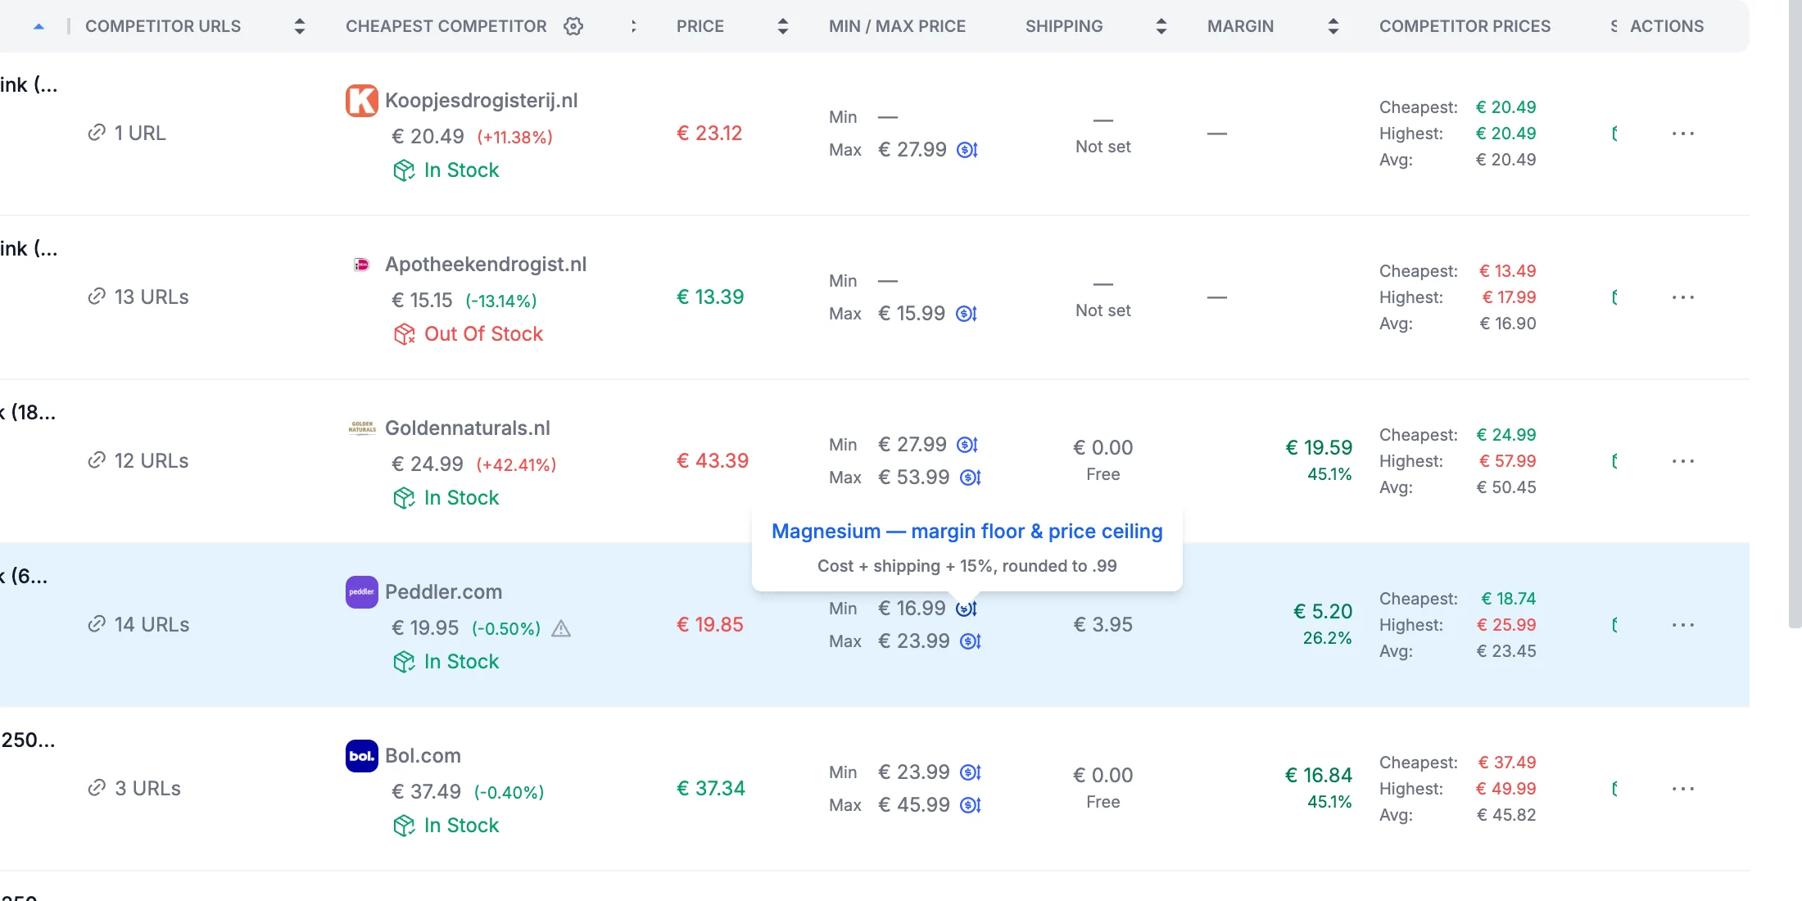The width and height of the screenshot is (1802, 901).
Task: Click the € 19.85 price in highlighted row
Action: click(710, 625)
